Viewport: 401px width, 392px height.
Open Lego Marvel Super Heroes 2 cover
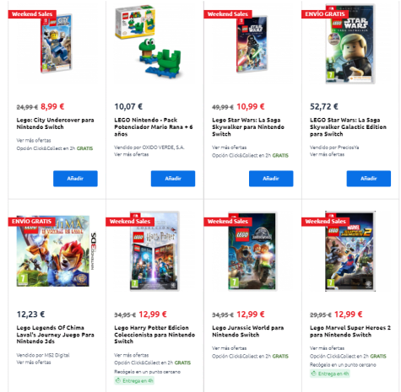pyautogui.click(x=350, y=251)
